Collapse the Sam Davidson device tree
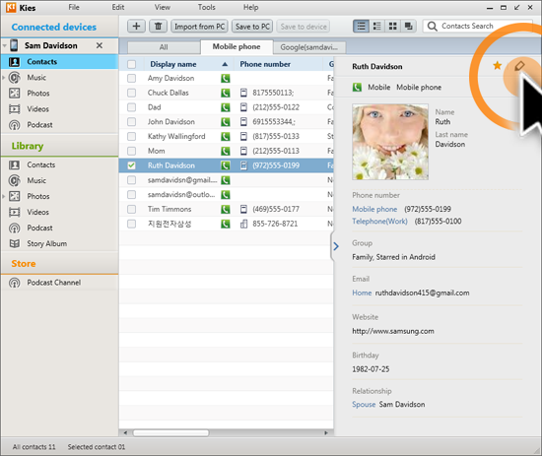Viewport: 542px width, 456px height. pos(5,45)
